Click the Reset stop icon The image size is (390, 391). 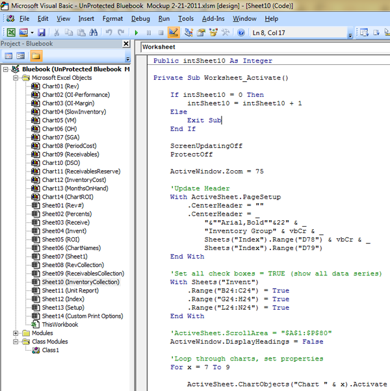(161, 32)
